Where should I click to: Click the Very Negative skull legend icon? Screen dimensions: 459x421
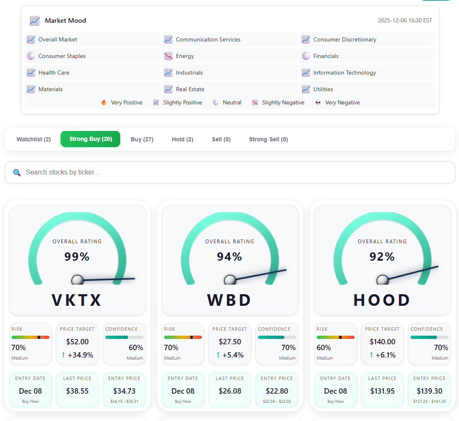click(x=318, y=103)
